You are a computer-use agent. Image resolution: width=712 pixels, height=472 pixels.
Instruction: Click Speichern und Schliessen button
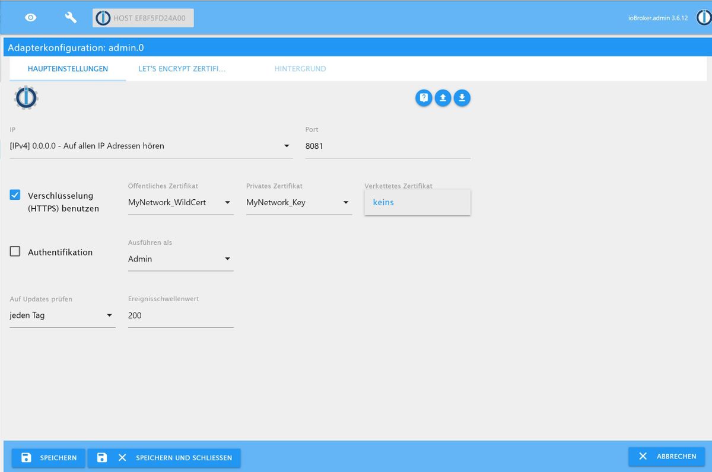coord(164,458)
